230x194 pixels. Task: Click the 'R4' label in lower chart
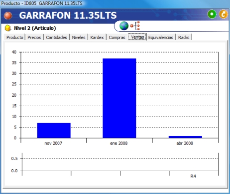(193, 176)
